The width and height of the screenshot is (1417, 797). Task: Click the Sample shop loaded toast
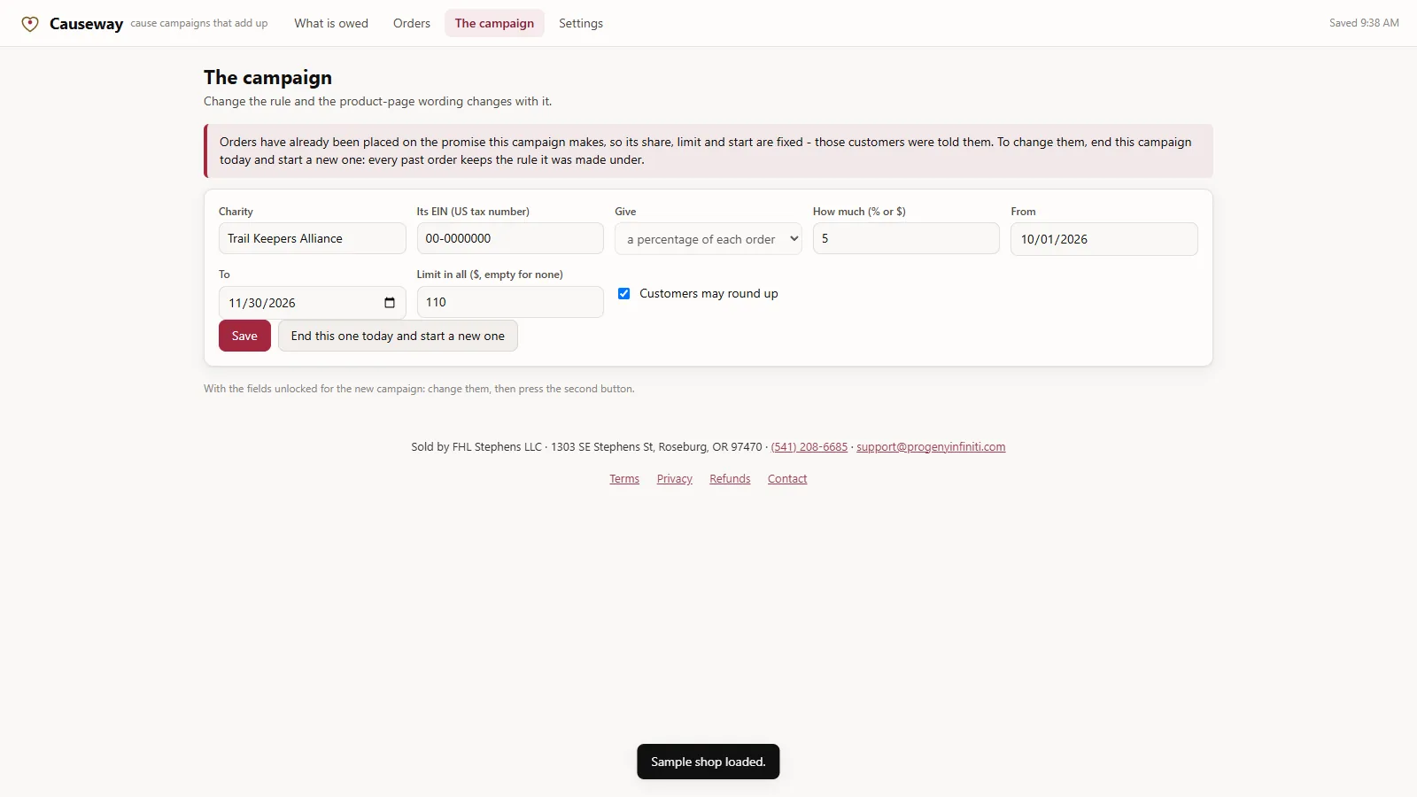pos(708,762)
